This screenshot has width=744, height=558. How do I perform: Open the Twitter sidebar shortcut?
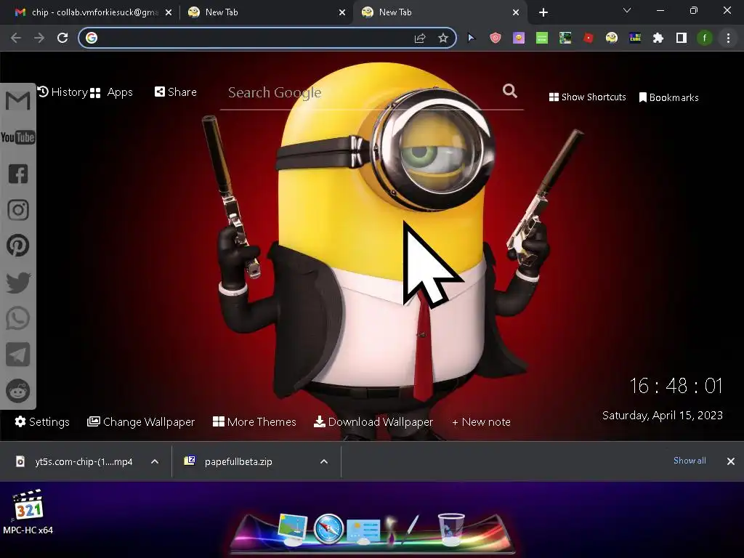click(x=18, y=283)
